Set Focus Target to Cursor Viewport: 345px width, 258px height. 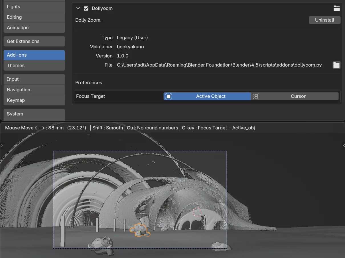pos(295,96)
